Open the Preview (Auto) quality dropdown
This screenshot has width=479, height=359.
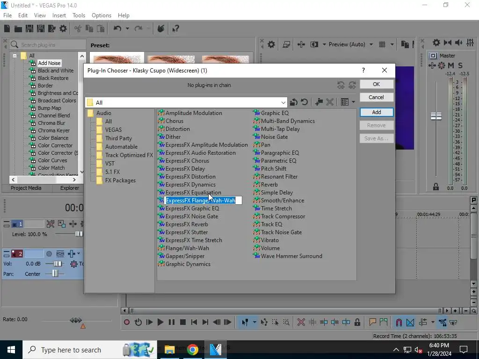click(371, 44)
